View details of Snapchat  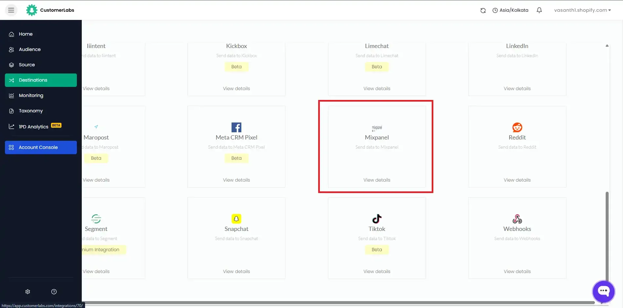(236, 271)
